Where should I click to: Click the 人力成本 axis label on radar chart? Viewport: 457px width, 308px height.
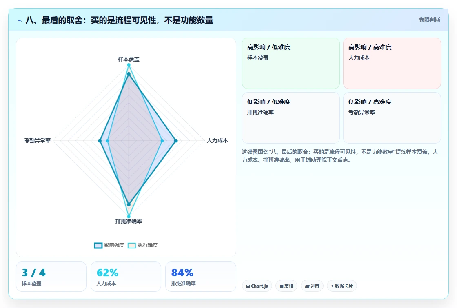(x=217, y=140)
